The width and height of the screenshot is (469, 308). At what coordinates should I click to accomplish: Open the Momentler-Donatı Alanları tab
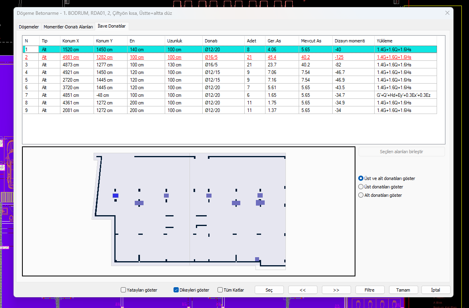tap(68, 27)
